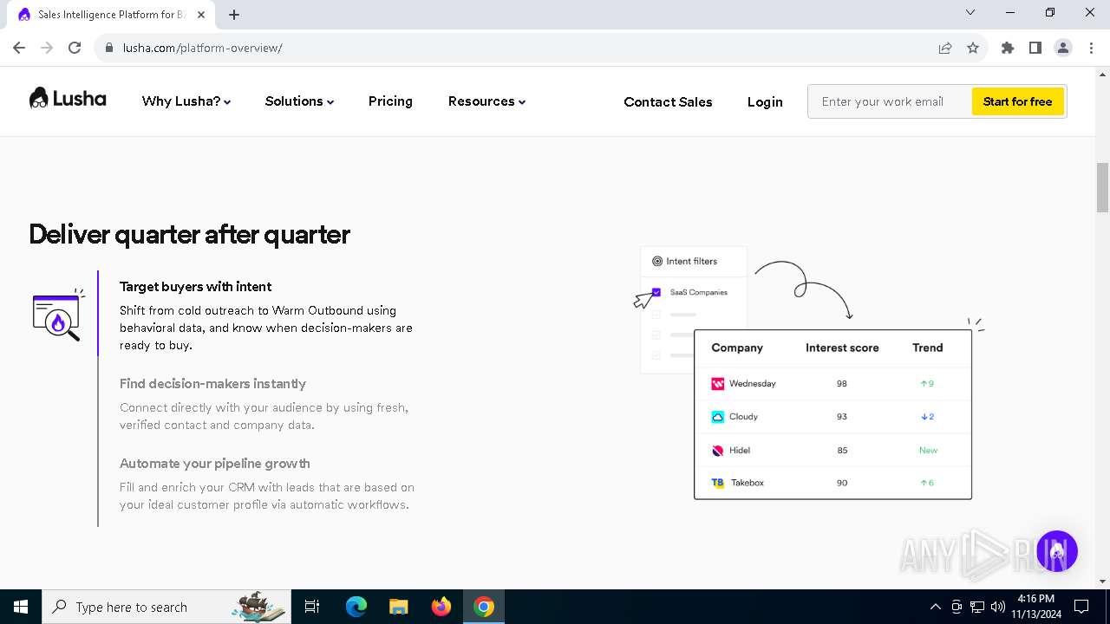Select Target buyers with intent section
Image resolution: width=1110 pixels, height=624 pixels.
[267, 315]
